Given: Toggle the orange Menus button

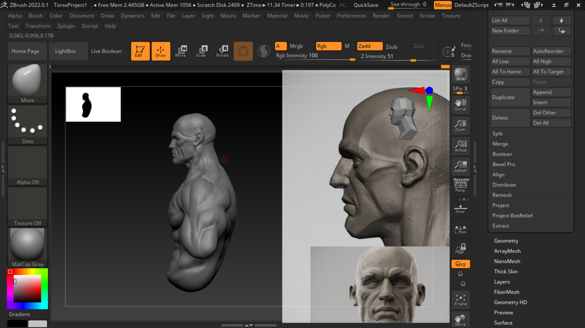Looking at the screenshot, I should point(443,5).
